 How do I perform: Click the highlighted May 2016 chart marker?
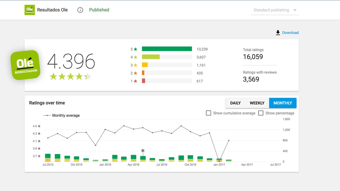[143, 151]
